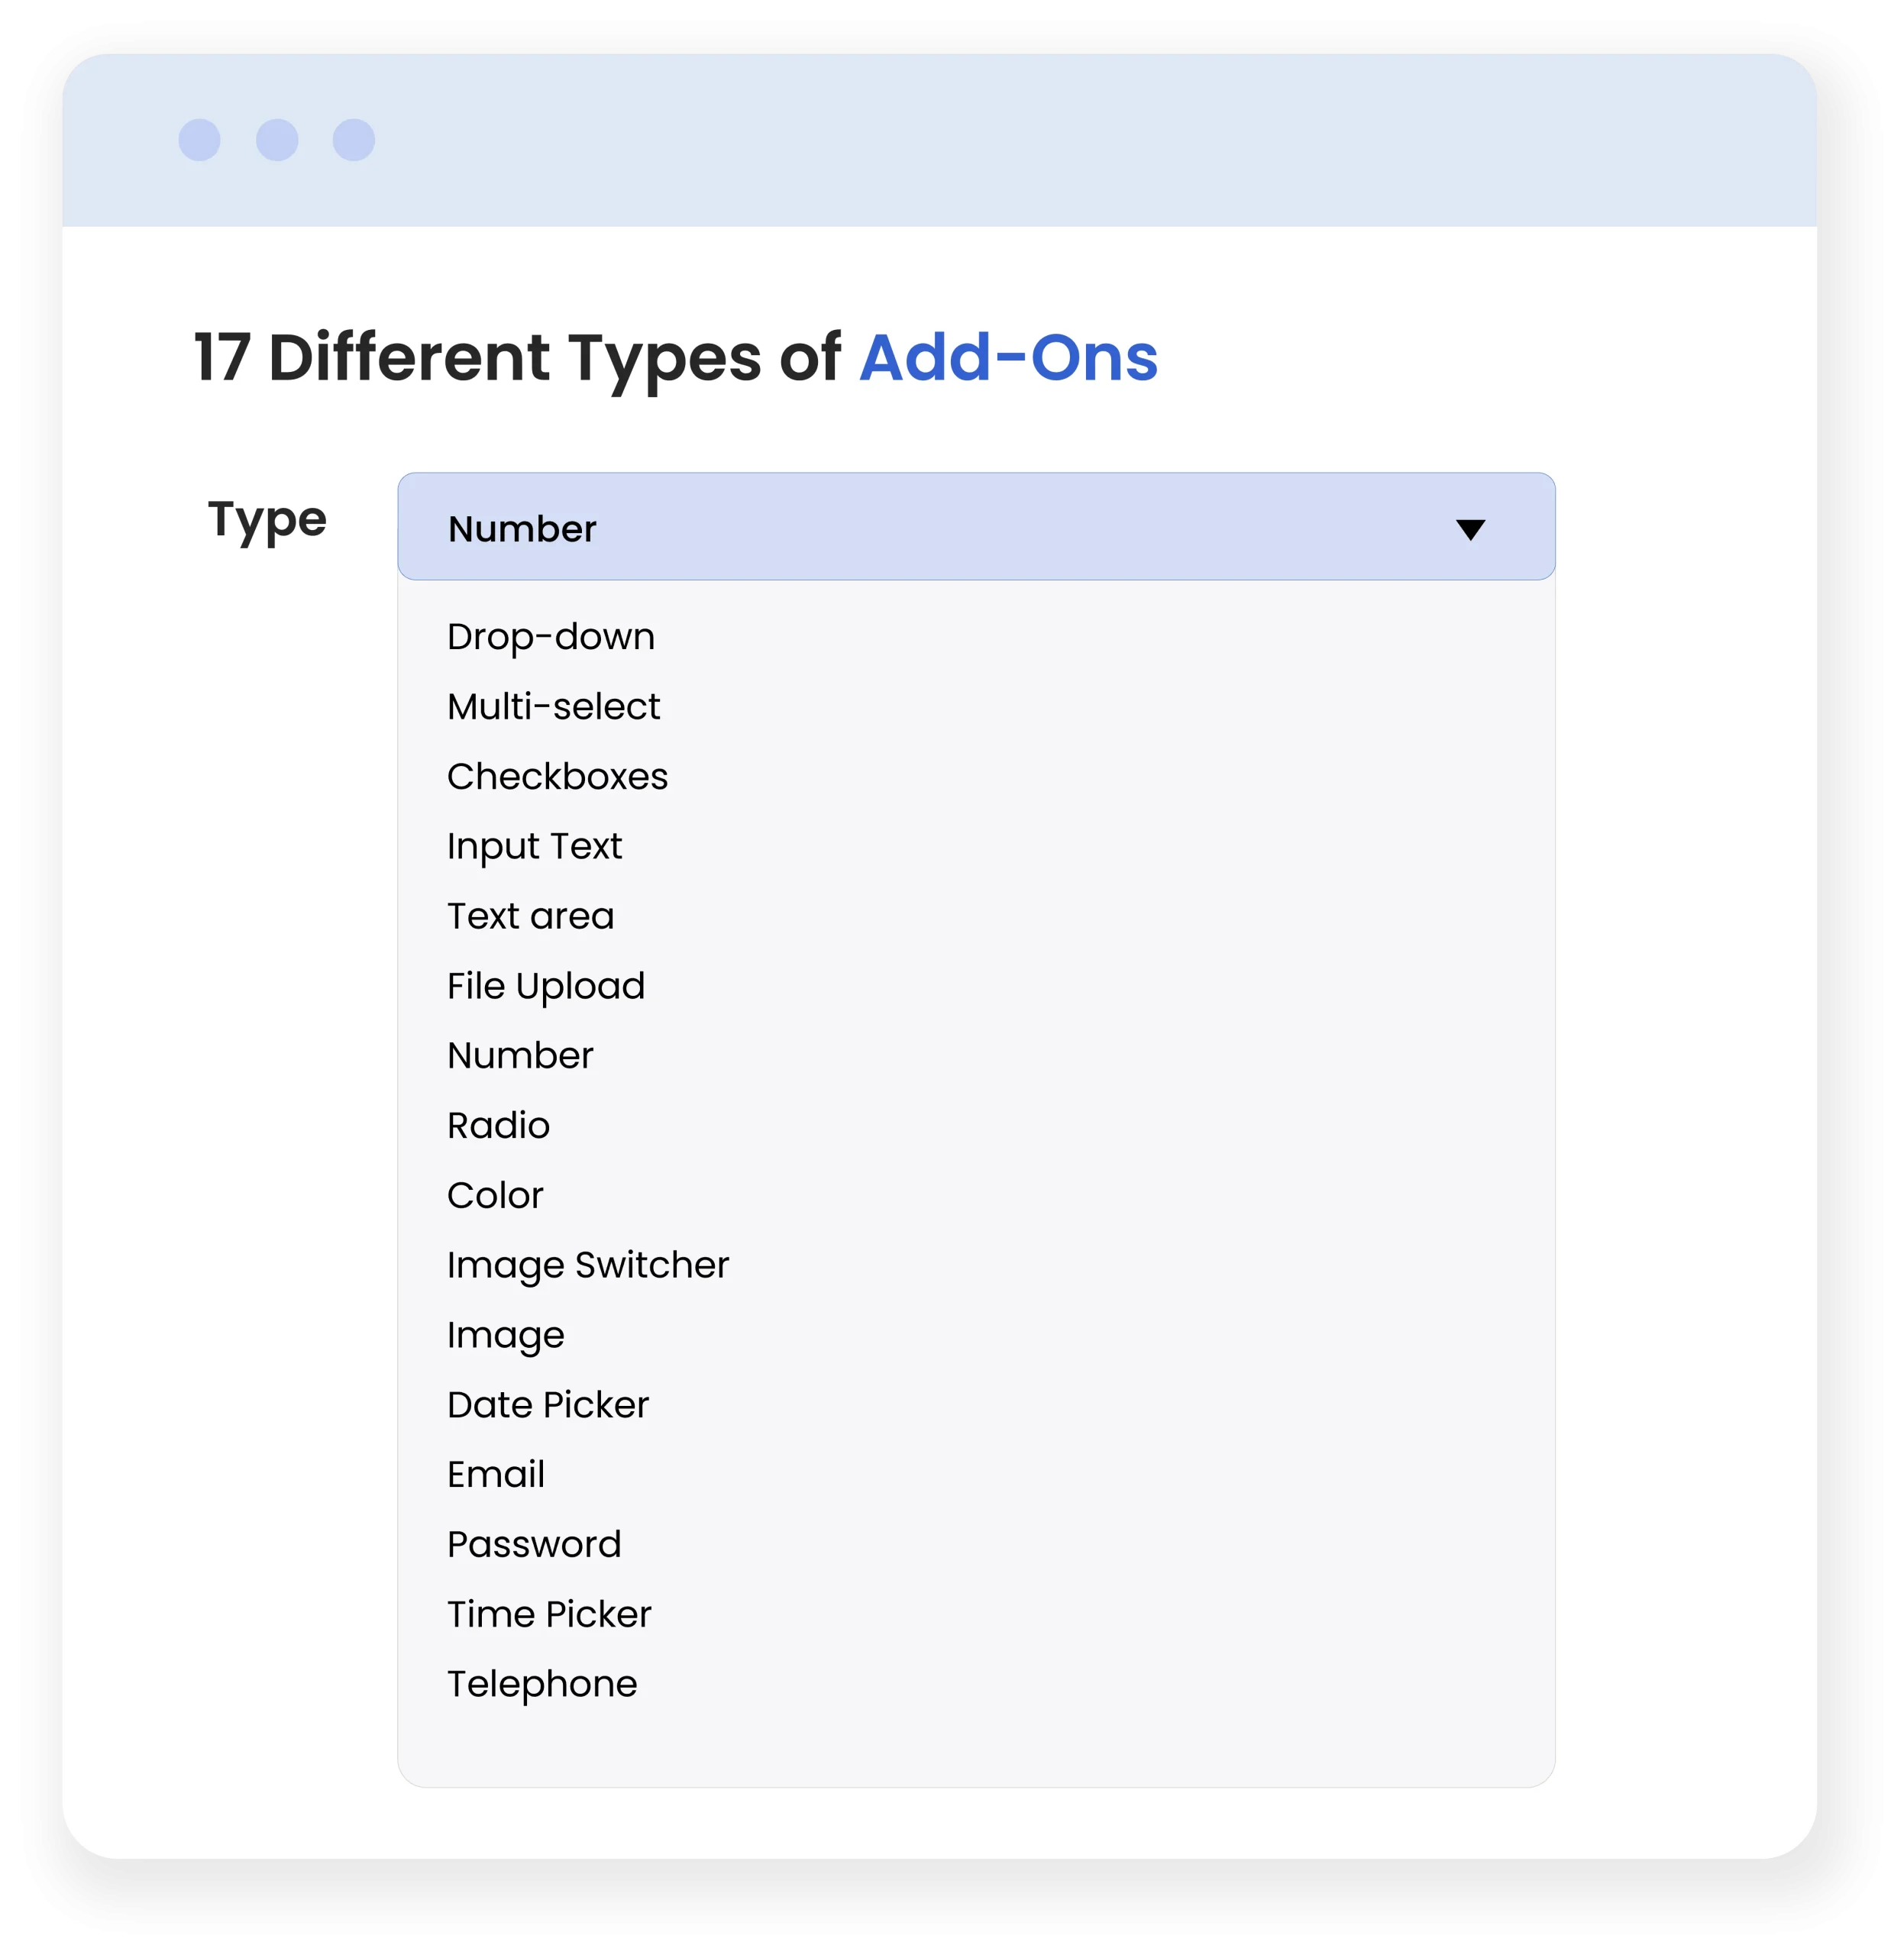Screen dimensions: 1904x1955
Task: Select the Password option
Action: pyautogui.click(x=534, y=1545)
